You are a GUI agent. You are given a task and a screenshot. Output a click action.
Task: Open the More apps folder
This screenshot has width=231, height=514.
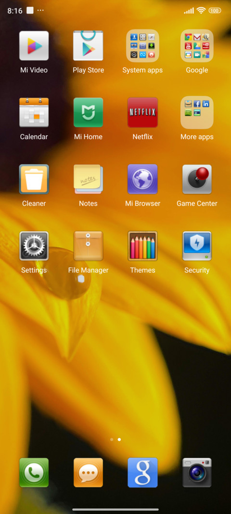197,112
